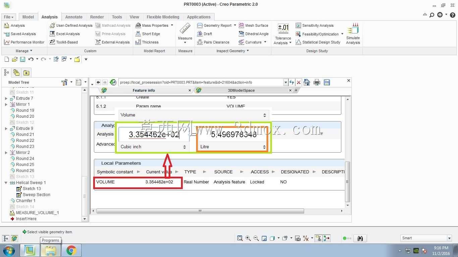Expand Extrude 7 in model tree
458x257 pixels.
point(6,98)
